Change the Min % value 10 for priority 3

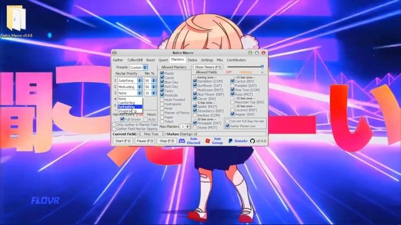150,93
